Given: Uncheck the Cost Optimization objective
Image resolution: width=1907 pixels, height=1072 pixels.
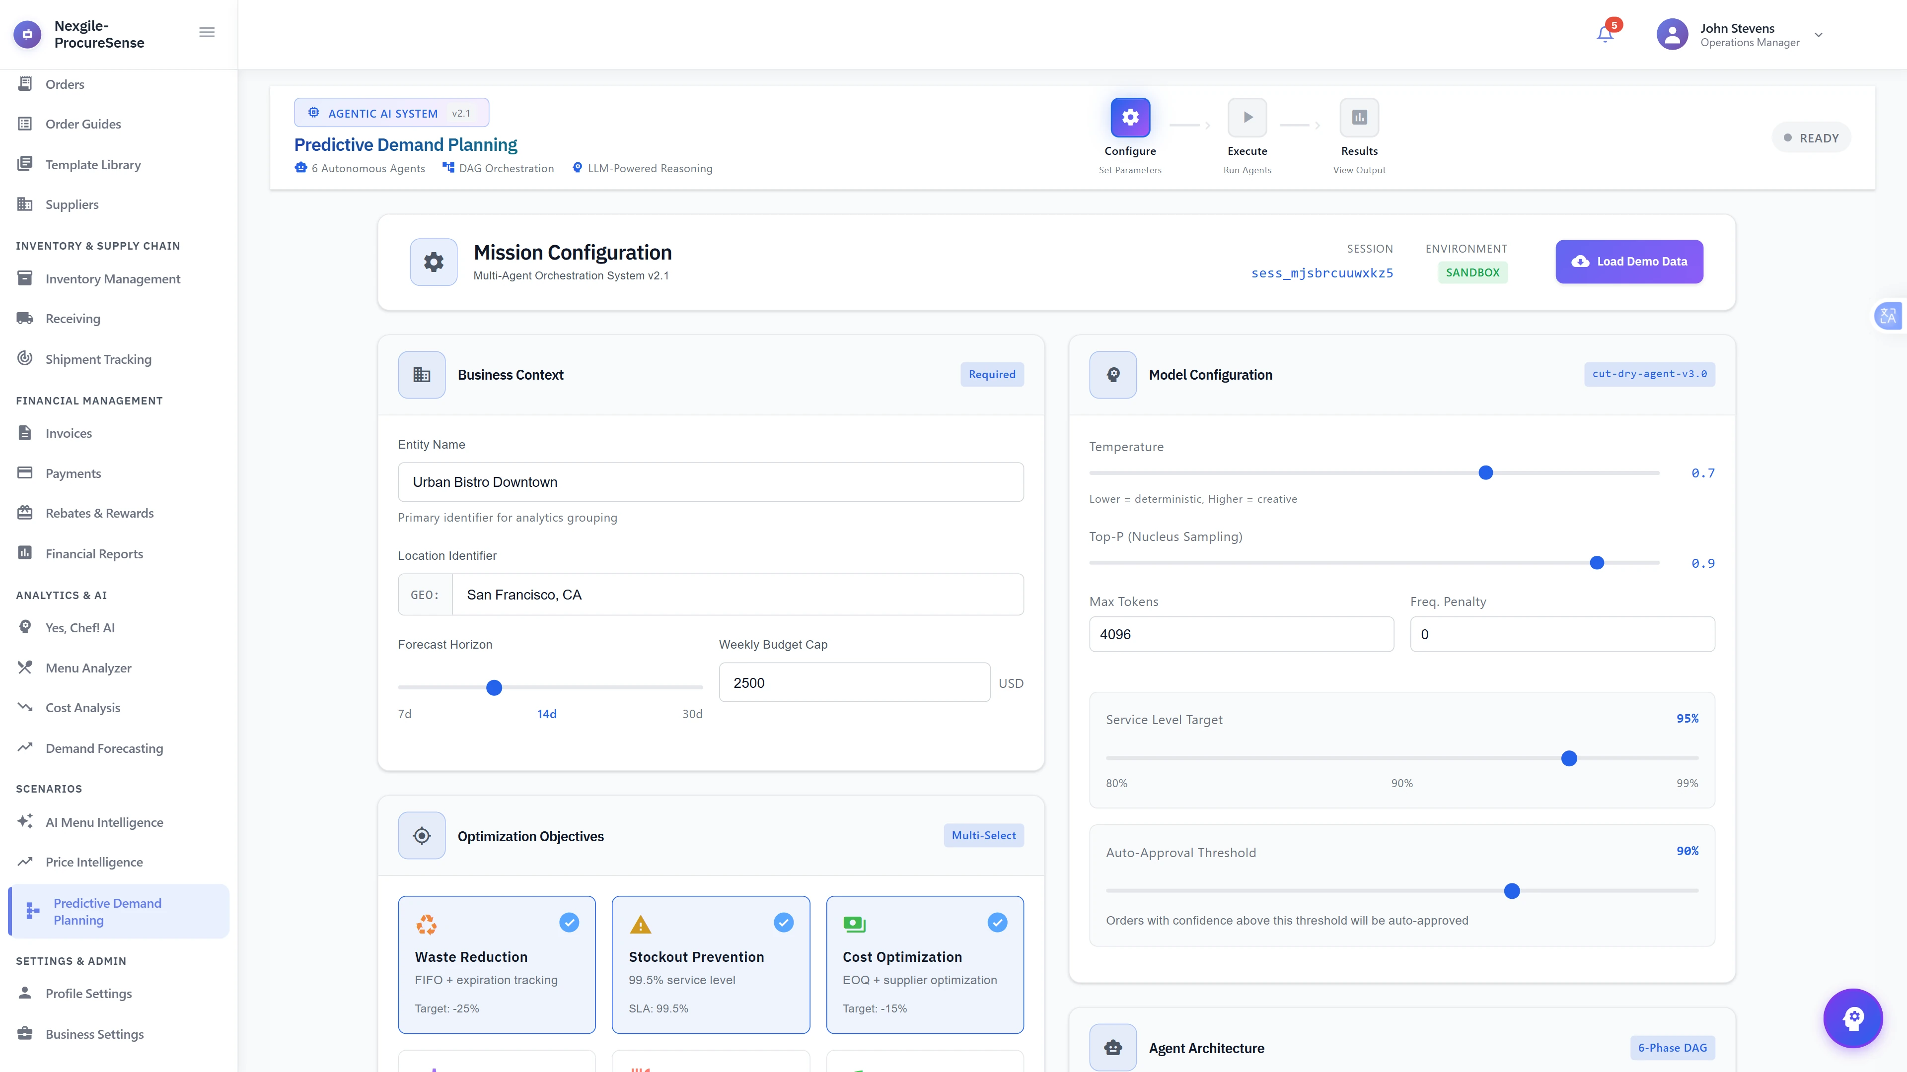Looking at the screenshot, I should [925, 964].
